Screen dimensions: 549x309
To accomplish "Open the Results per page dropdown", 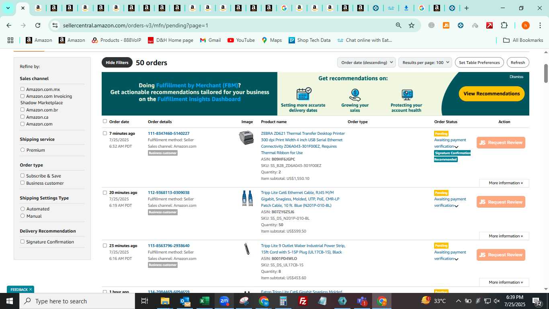I will [x=425, y=62].
